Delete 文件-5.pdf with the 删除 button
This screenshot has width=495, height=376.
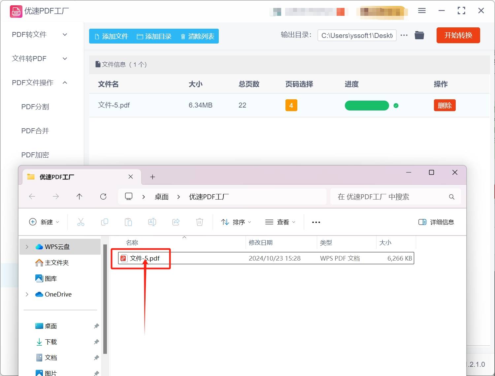click(445, 106)
